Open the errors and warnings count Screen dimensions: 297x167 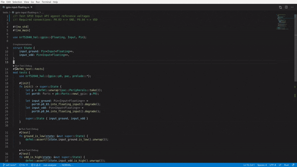pos(36,165)
